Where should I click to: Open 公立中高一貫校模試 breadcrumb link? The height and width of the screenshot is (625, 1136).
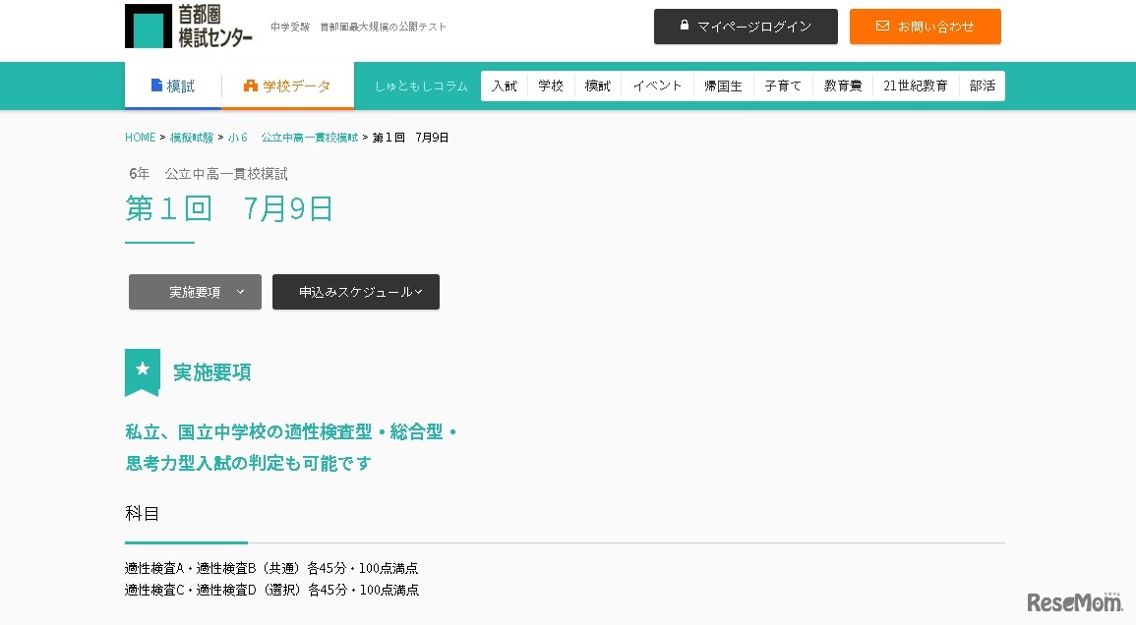[x=310, y=138]
